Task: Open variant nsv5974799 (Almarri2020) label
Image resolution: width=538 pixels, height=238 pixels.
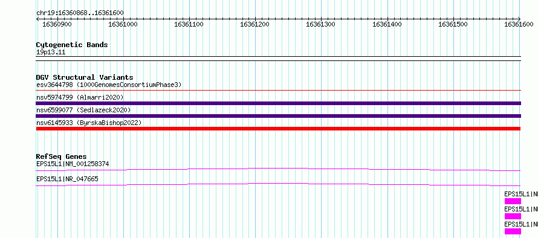Action: tap(80, 97)
